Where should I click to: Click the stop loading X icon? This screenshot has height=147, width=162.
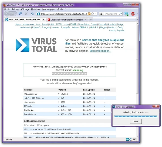(x=26, y=14)
